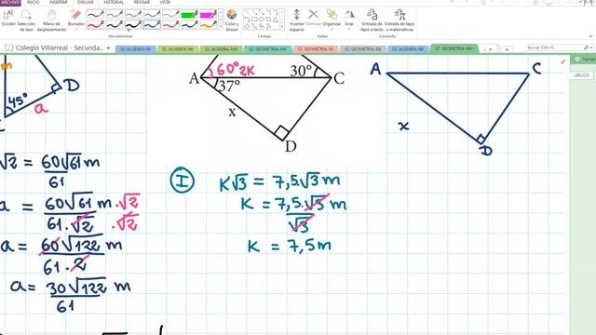Viewport: 596px width, 335px height.
Task: Choose the oval shape in Formas
Action: (x=262, y=19)
